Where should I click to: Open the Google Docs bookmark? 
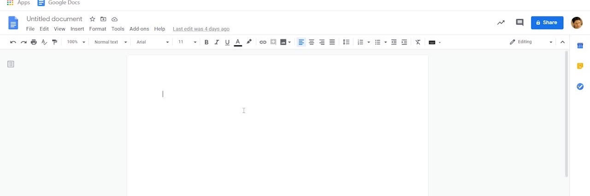[x=59, y=3]
